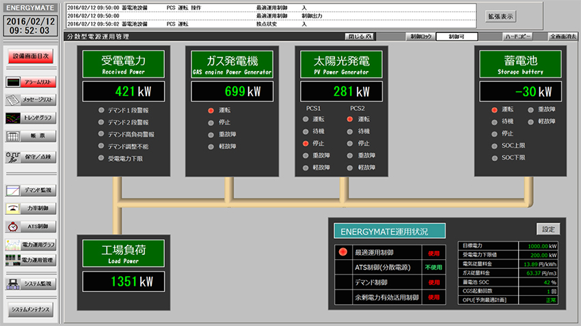Click the ハードコピー hard copy button
This screenshot has height=326, width=581.
[517, 37]
